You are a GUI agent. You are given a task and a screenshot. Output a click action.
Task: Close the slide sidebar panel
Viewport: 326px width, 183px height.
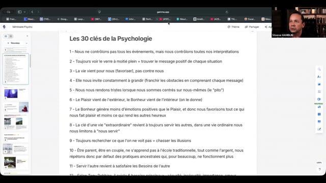point(27,36)
